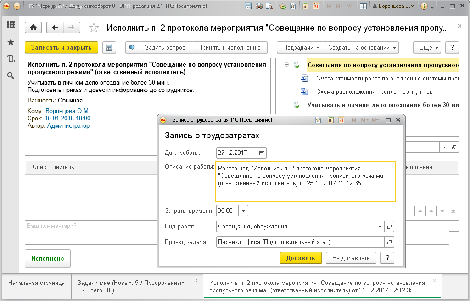Add task to favorites with star outline
This screenshot has height=301, width=470.
click(94, 28)
